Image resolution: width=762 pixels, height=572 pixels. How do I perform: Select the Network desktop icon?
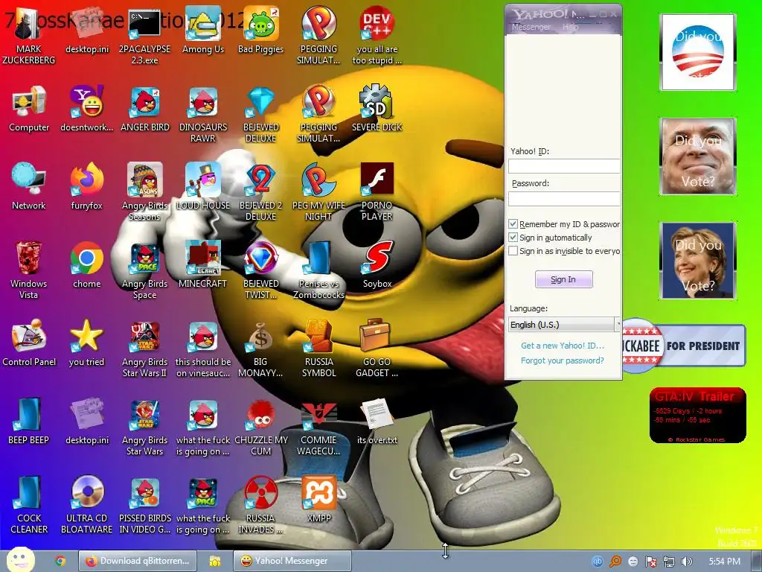(29, 187)
